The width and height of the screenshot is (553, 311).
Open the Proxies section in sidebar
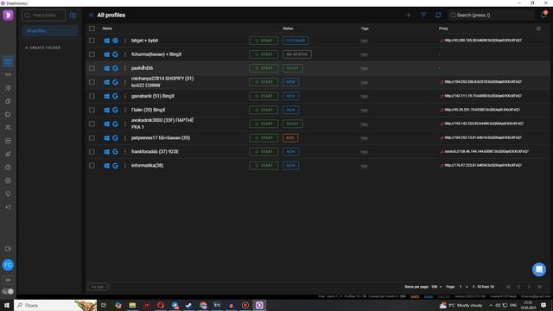coord(8,75)
